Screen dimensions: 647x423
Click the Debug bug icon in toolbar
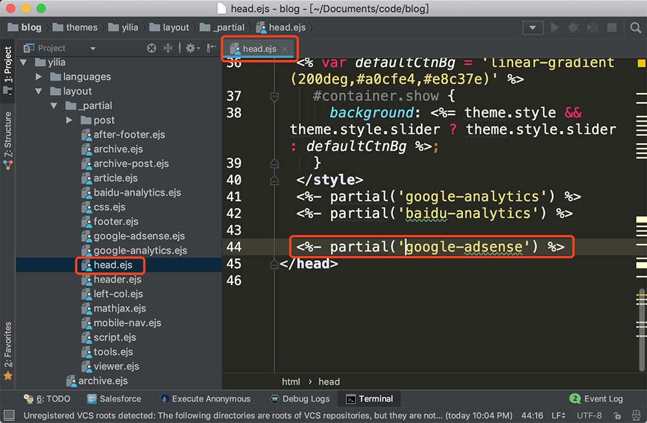coord(573,28)
